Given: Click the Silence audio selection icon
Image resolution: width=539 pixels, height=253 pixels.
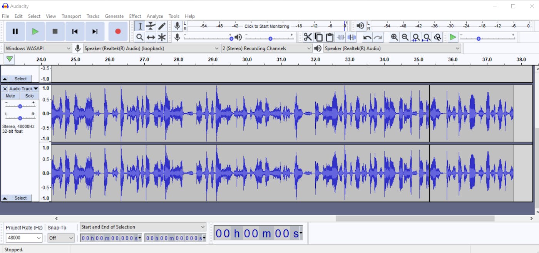Looking at the screenshot, I should click(x=352, y=37).
